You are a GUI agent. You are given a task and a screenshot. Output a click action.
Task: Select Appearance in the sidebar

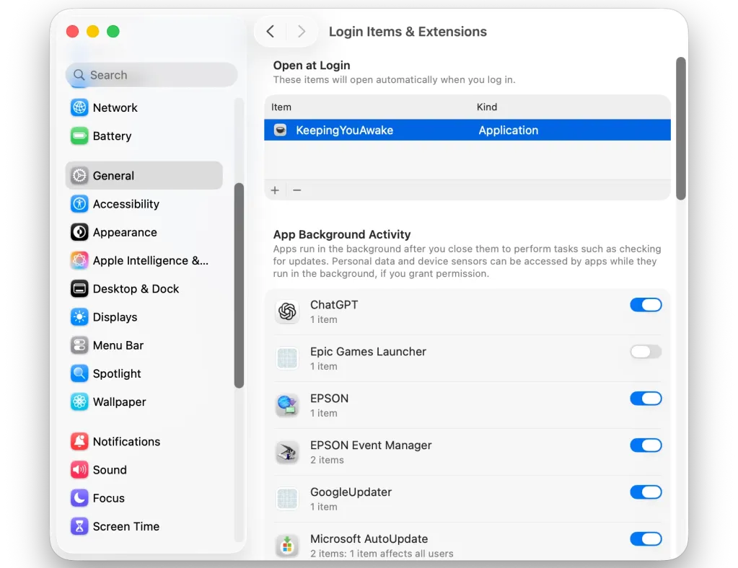124,232
